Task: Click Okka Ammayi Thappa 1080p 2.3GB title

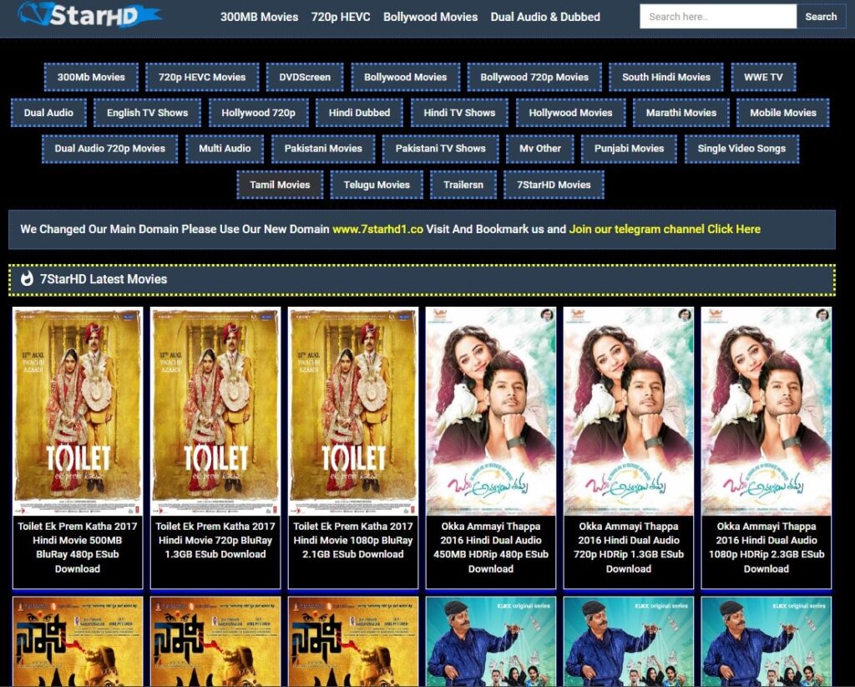Action: [x=766, y=547]
